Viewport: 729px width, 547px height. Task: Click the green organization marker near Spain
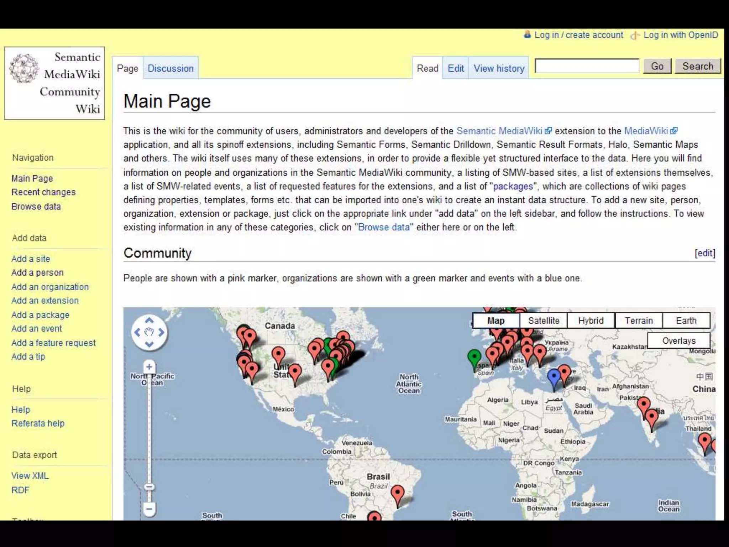click(474, 357)
